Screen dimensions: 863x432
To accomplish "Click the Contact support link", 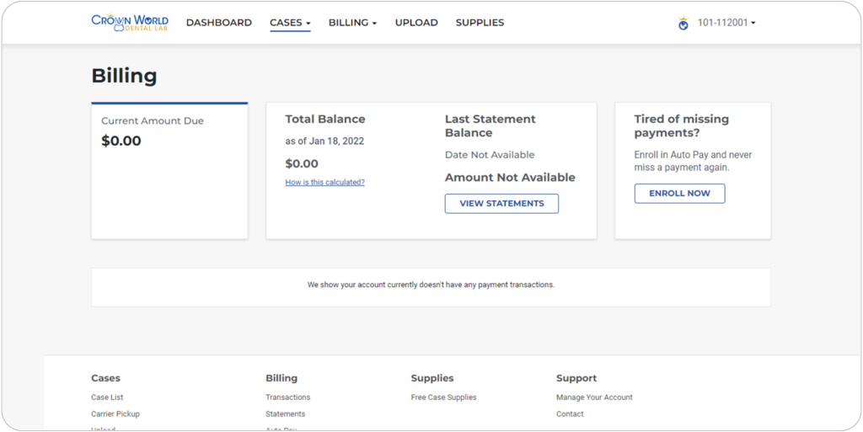I will point(570,414).
